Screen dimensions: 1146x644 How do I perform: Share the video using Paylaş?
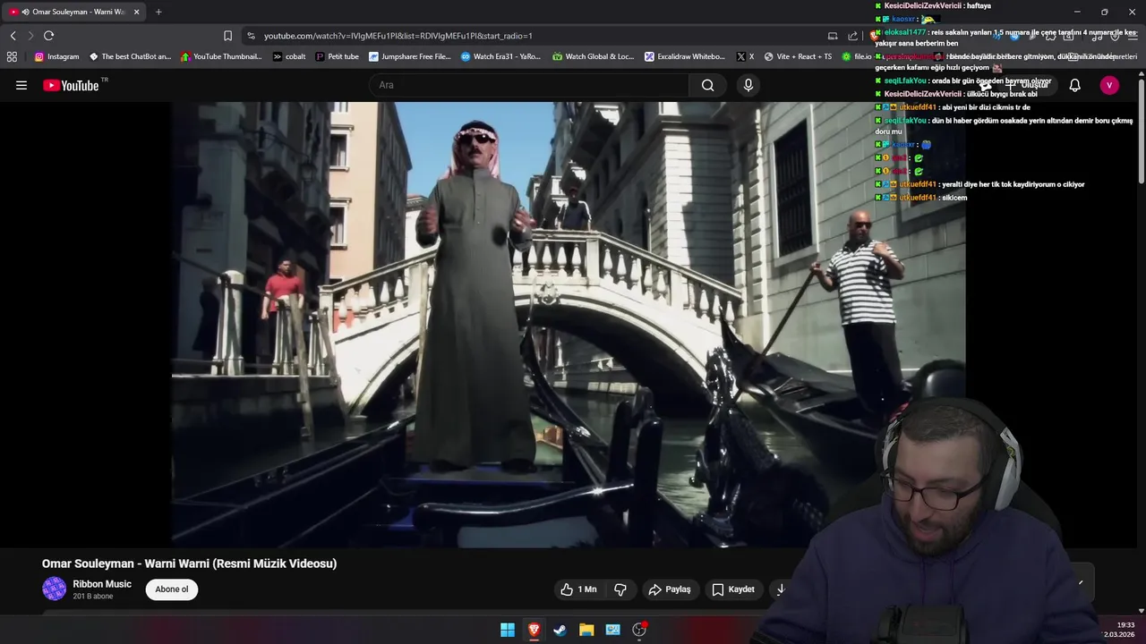pos(670,589)
